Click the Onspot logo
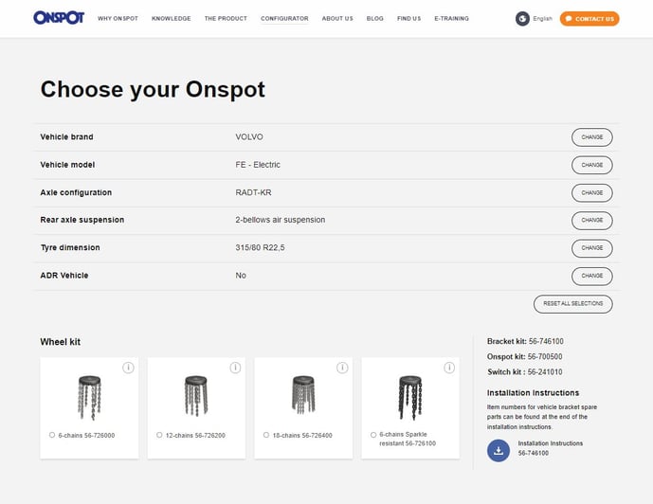 [59, 18]
